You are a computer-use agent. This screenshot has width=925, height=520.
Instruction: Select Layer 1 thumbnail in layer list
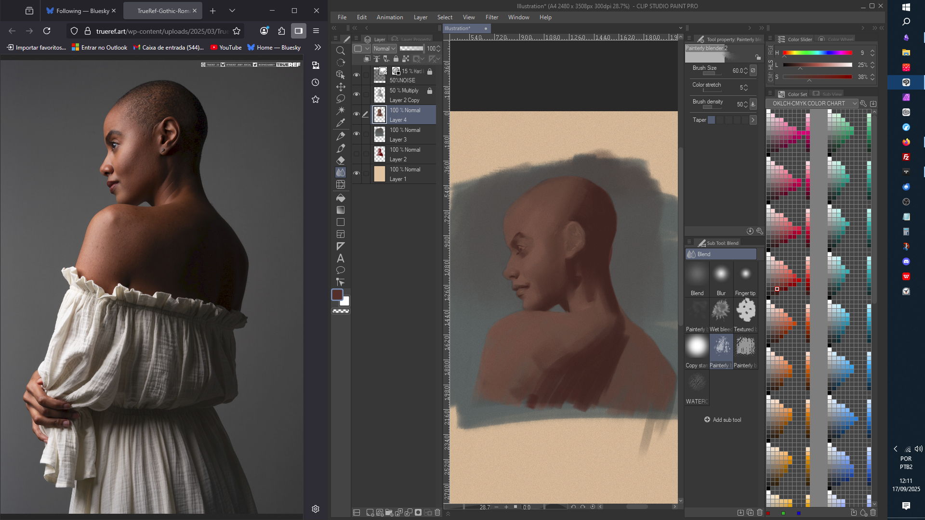coord(380,174)
